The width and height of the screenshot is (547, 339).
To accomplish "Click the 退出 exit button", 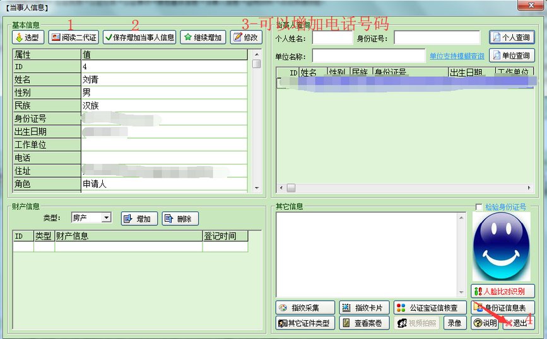I will click(516, 323).
